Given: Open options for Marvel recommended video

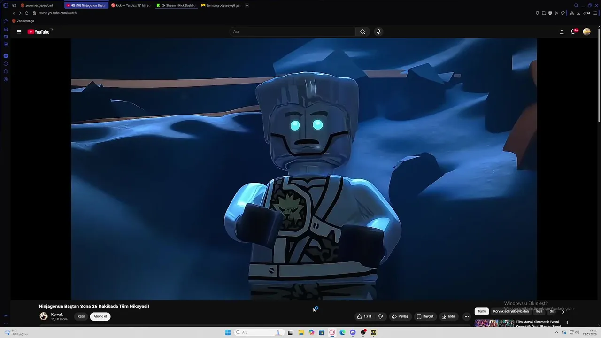Looking at the screenshot, I should coord(567,323).
